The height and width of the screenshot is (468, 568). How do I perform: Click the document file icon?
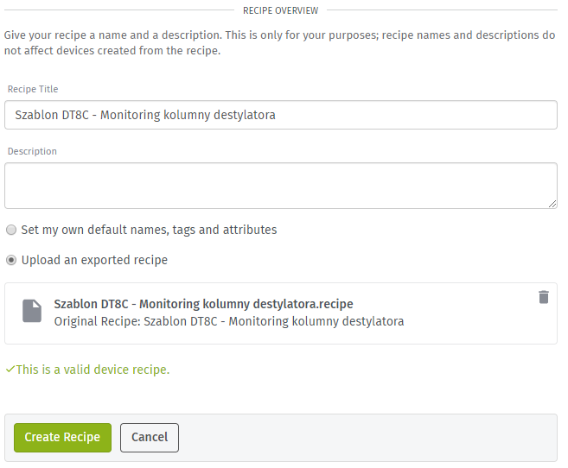[x=32, y=311]
